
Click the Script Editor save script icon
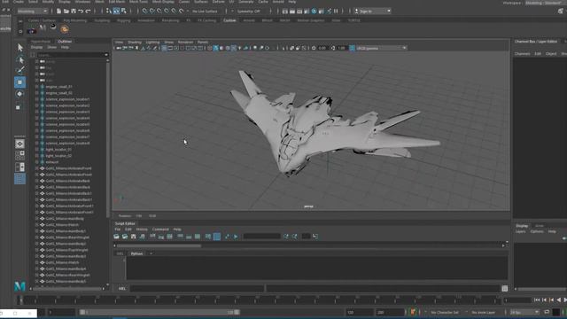[134, 237]
